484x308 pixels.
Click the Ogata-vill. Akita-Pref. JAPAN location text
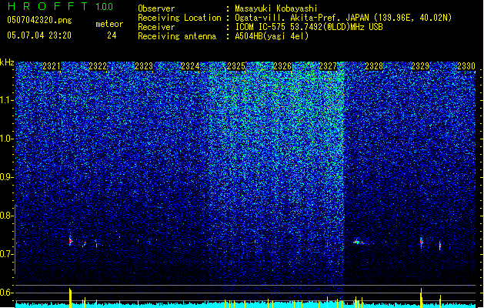point(343,18)
